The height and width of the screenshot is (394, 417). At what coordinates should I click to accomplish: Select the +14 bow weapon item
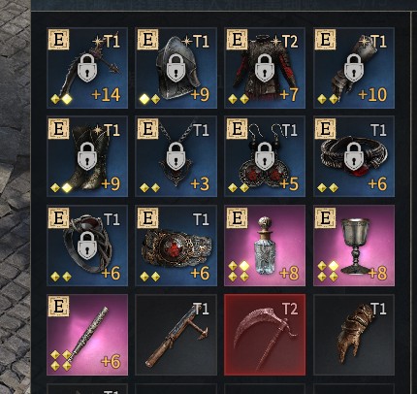pyautogui.click(x=87, y=68)
